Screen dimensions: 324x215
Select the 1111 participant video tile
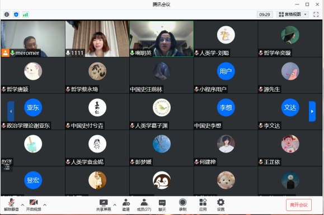[x=97, y=39]
